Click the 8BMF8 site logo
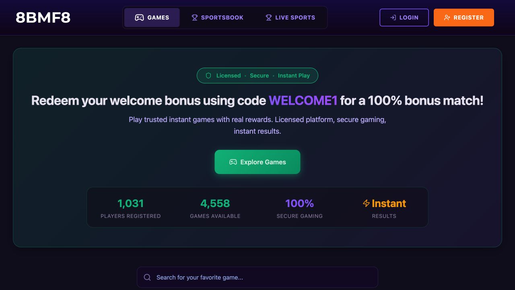Image resolution: width=515 pixels, height=290 pixels. point(43,18)
